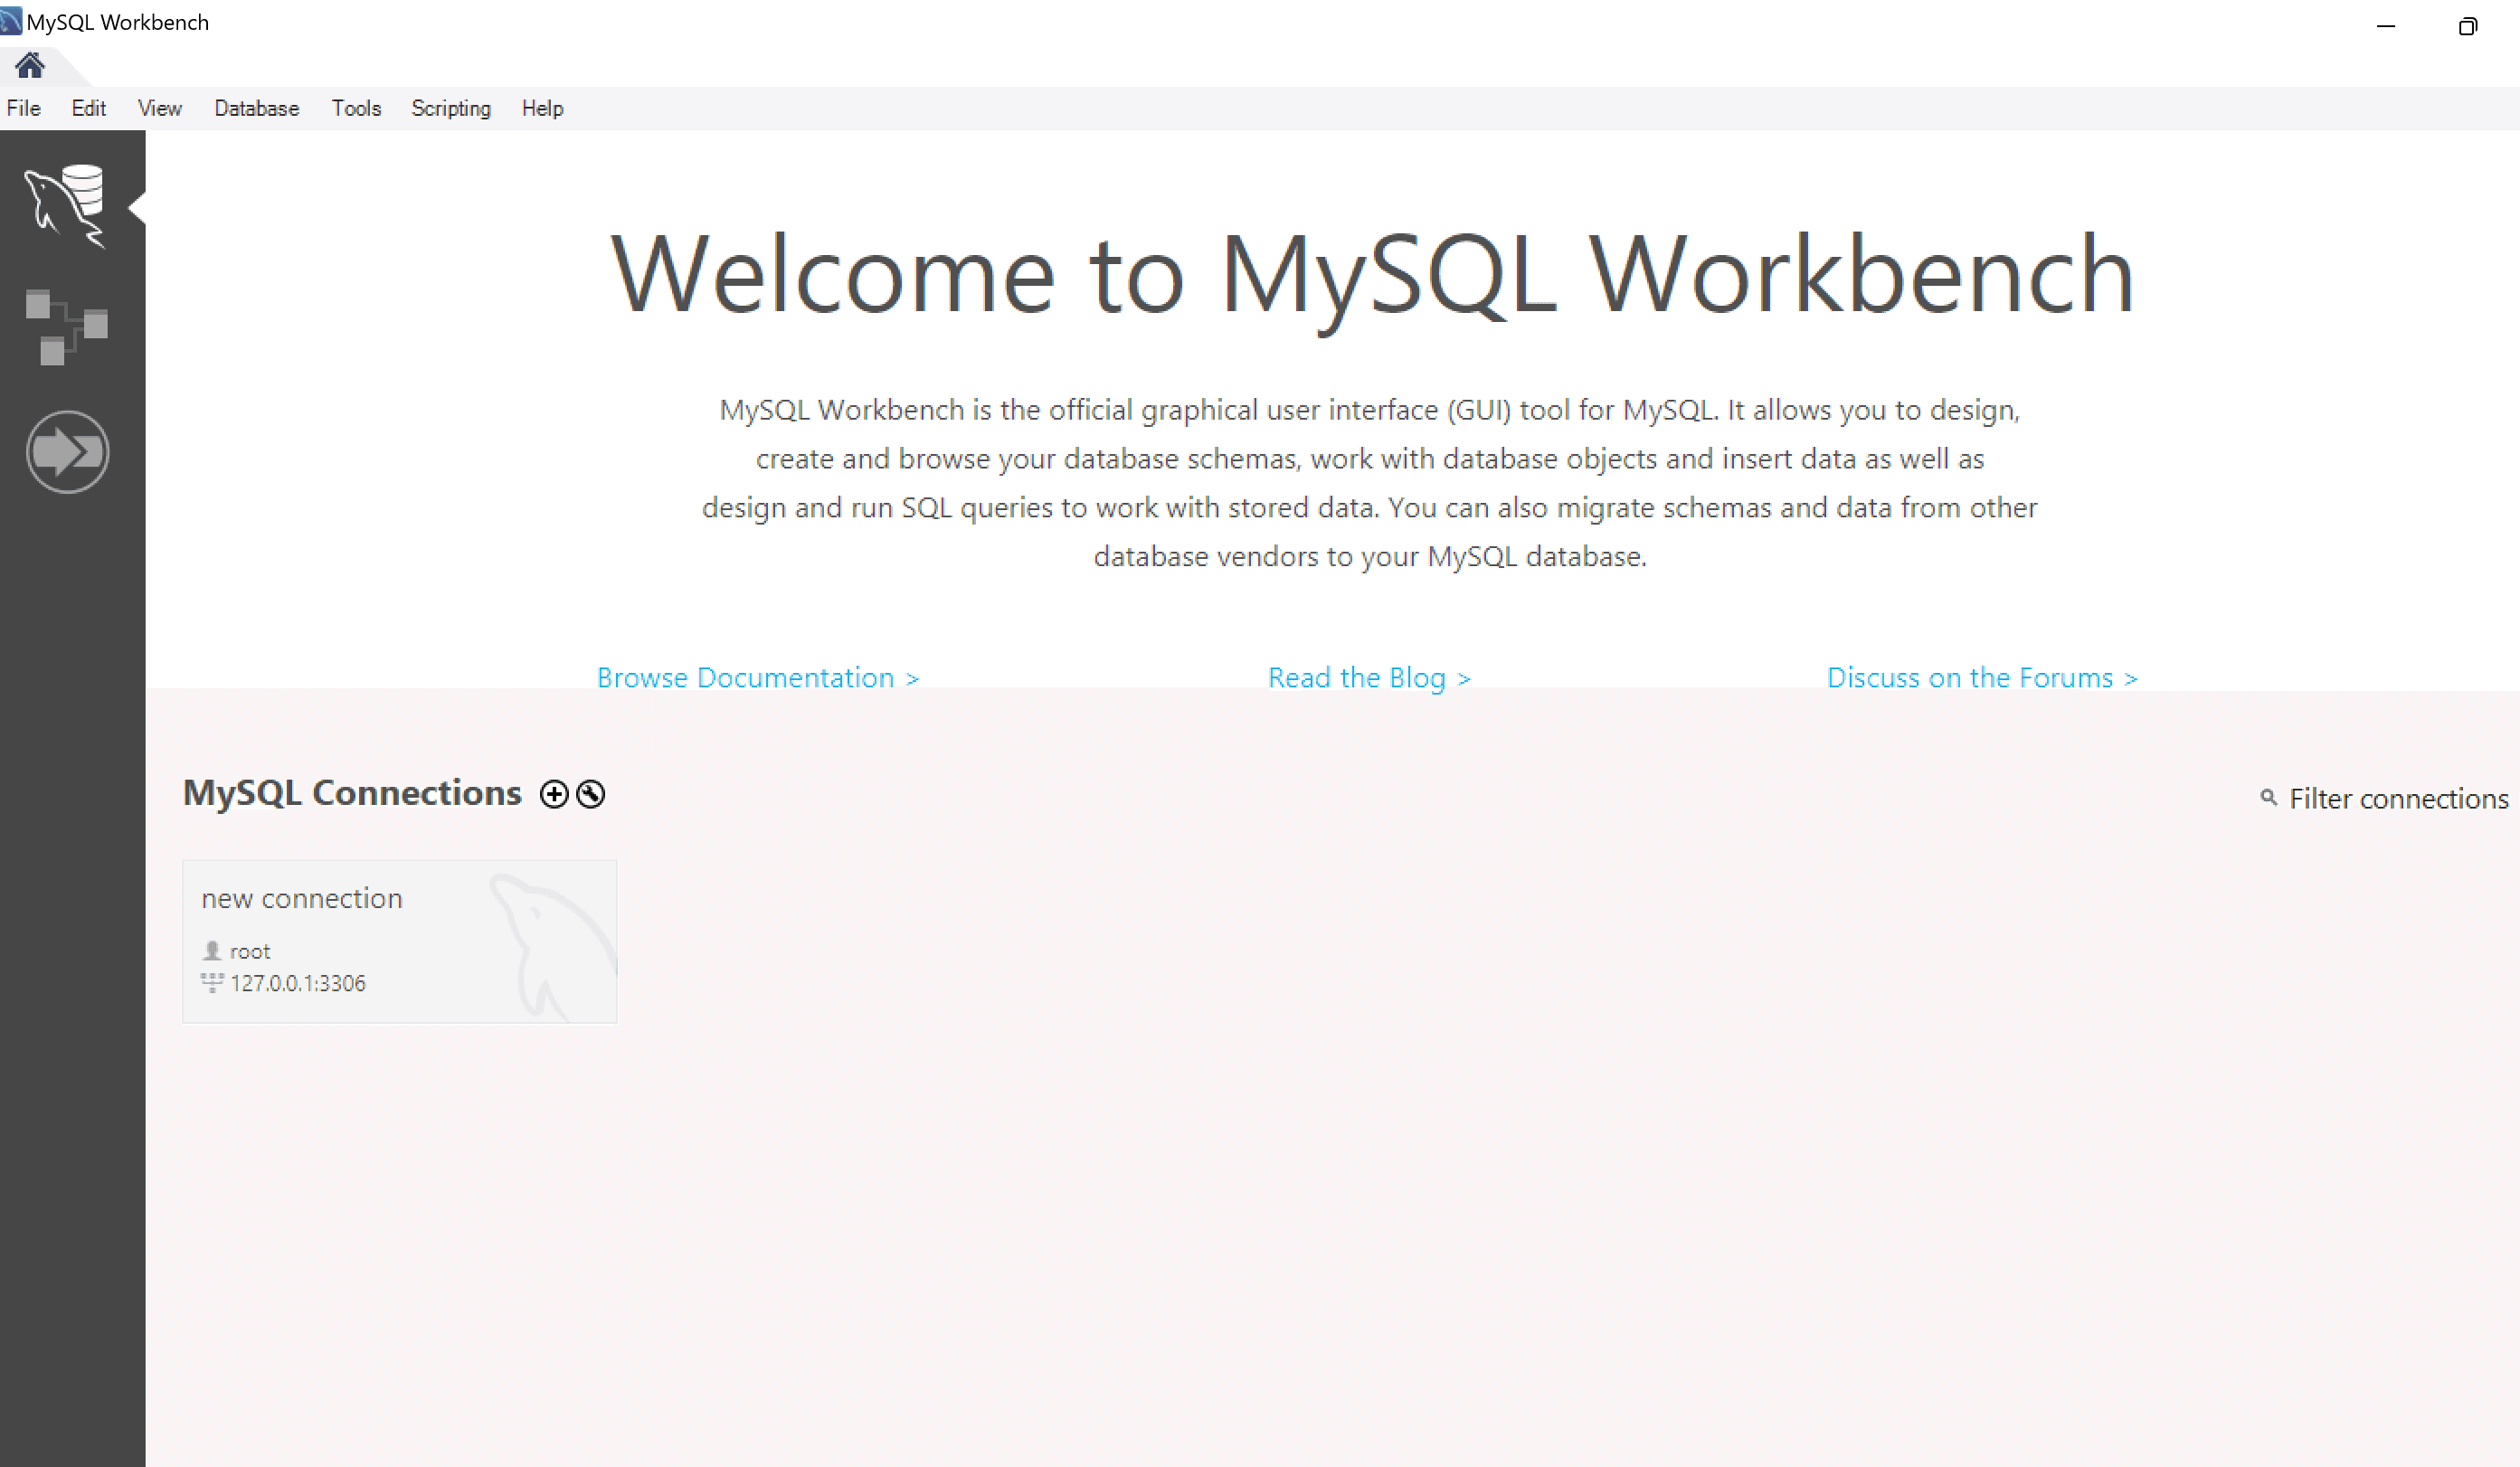Screen dimensions: 2520x1467
Task: Click the Filter connections search icon
Action: point(2268,797)
